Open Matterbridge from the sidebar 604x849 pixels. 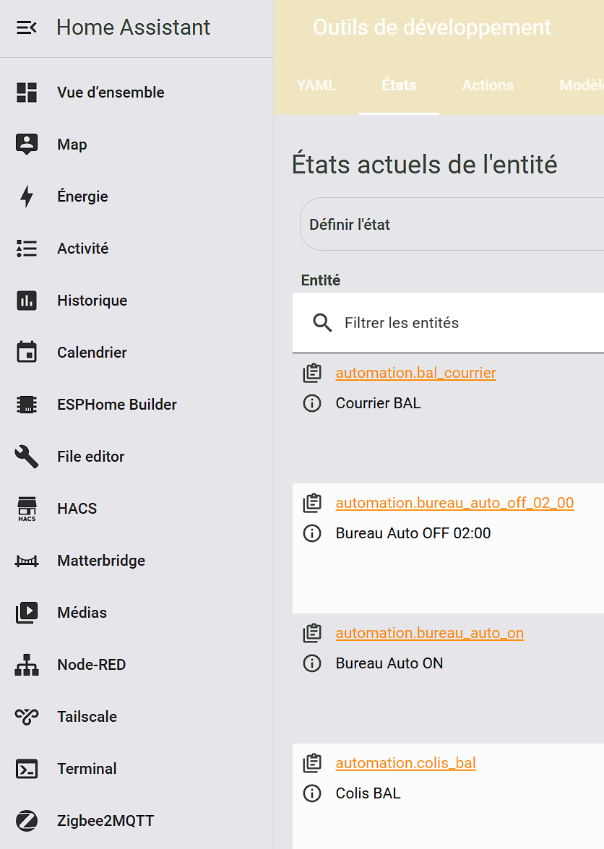click(101, 561)
